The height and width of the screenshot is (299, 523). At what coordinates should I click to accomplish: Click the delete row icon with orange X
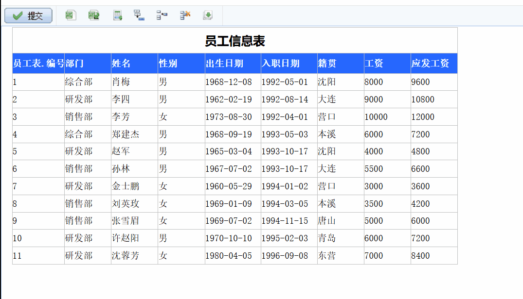coord(185,16)
